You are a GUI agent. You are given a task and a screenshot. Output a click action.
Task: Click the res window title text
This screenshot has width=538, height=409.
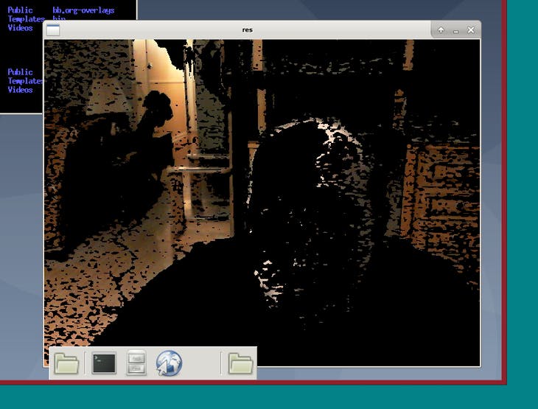(x=248, y=30)
